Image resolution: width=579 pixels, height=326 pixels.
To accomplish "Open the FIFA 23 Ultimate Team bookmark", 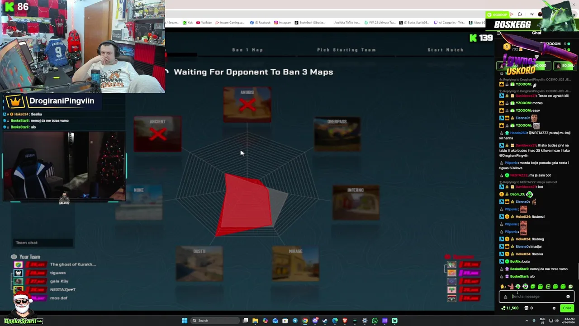I will pos(381,23).
